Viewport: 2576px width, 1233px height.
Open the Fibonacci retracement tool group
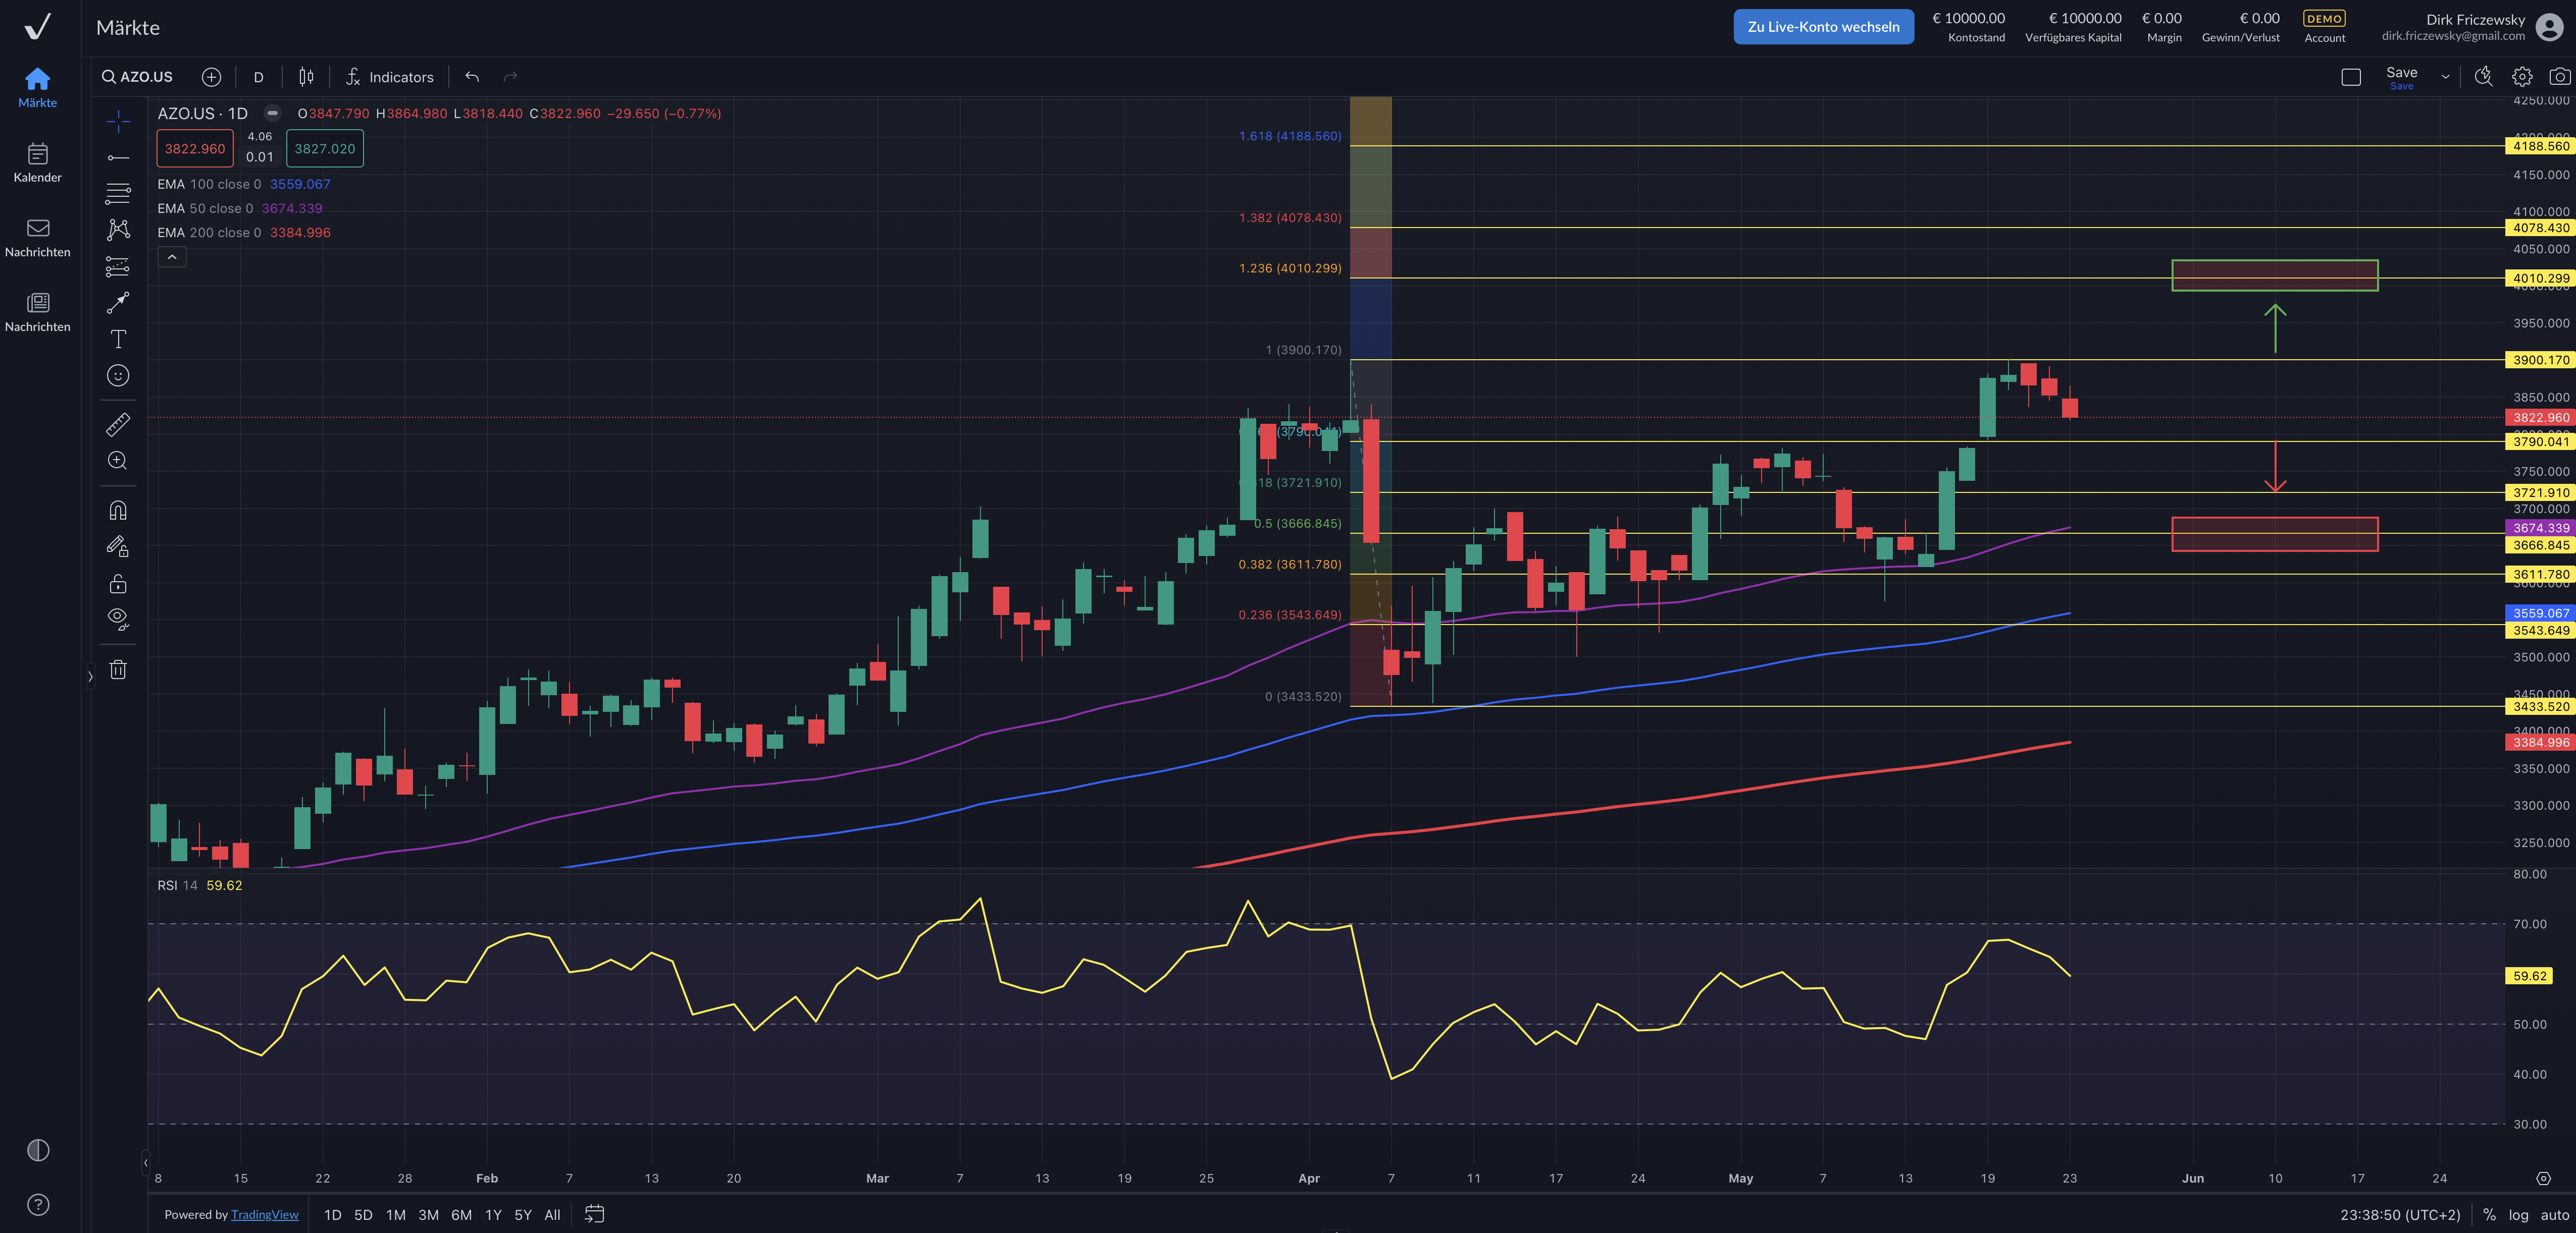pyautogui.click(x=118, y=193)
